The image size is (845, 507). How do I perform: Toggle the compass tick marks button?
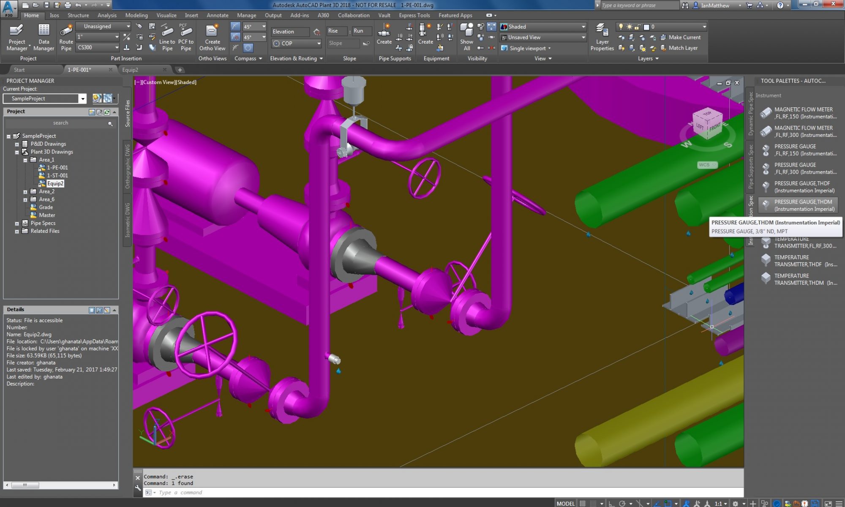[235, 48]
